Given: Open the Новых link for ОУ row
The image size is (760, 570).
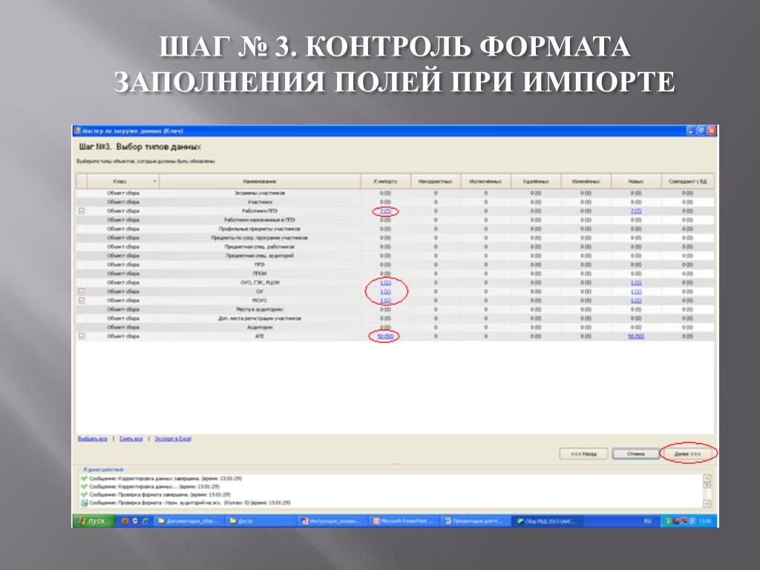Looking at the screenshot, I should point(636,292).
